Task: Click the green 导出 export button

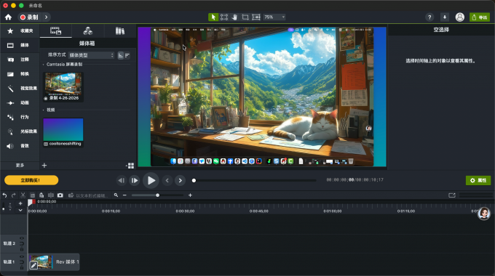Action: click(479, 17)
